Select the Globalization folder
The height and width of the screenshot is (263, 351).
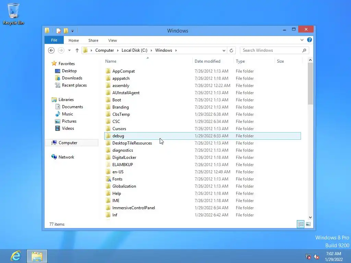tap(124, 186)
